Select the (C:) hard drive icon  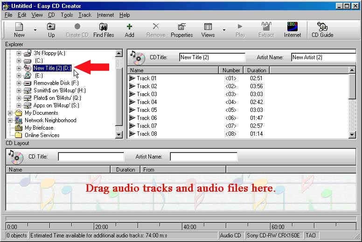pyautogui.click(x=28, y=61)
